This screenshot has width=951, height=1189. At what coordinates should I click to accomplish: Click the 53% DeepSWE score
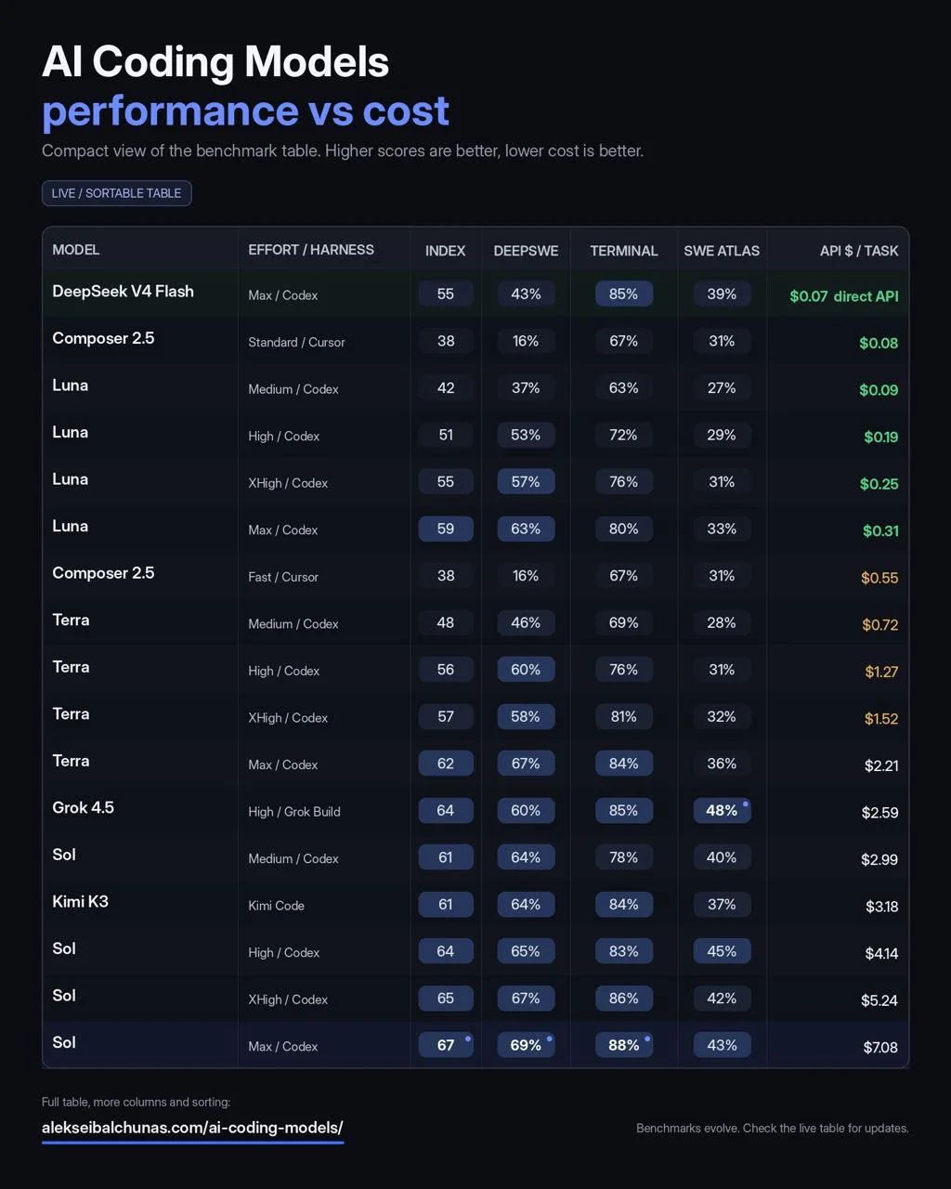[526, 435]
